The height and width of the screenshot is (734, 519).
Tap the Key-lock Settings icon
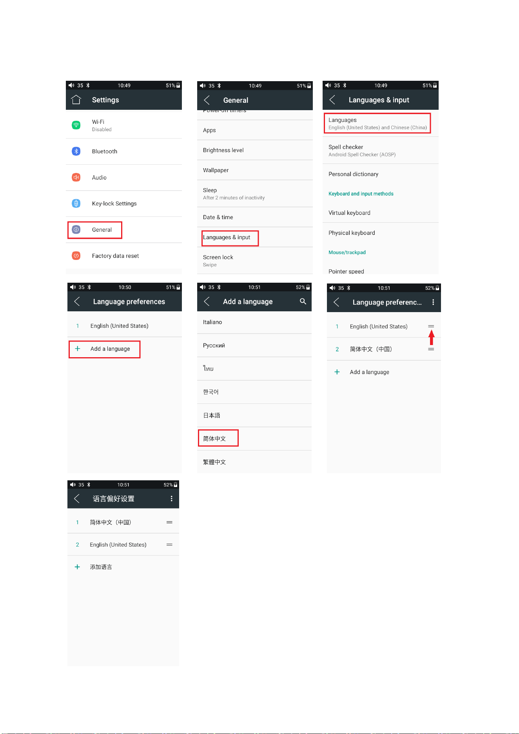(76, 203)
